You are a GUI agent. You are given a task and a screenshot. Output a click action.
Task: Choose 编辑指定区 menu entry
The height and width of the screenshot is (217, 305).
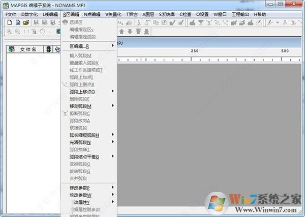[89, 30]
